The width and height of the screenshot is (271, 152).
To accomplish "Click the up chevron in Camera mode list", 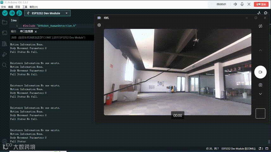I will pos(260,50).
